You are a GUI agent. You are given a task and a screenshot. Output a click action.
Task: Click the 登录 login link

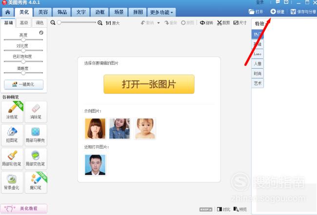point(260,2)
